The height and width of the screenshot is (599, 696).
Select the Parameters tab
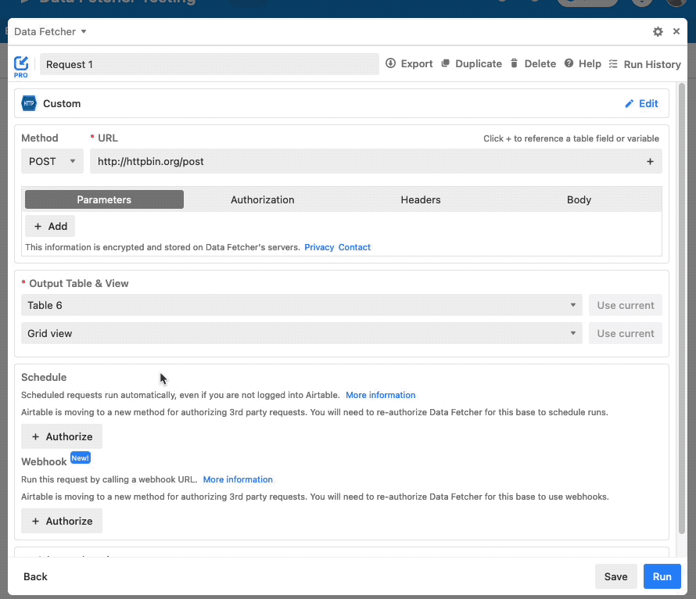coord(104,199)
